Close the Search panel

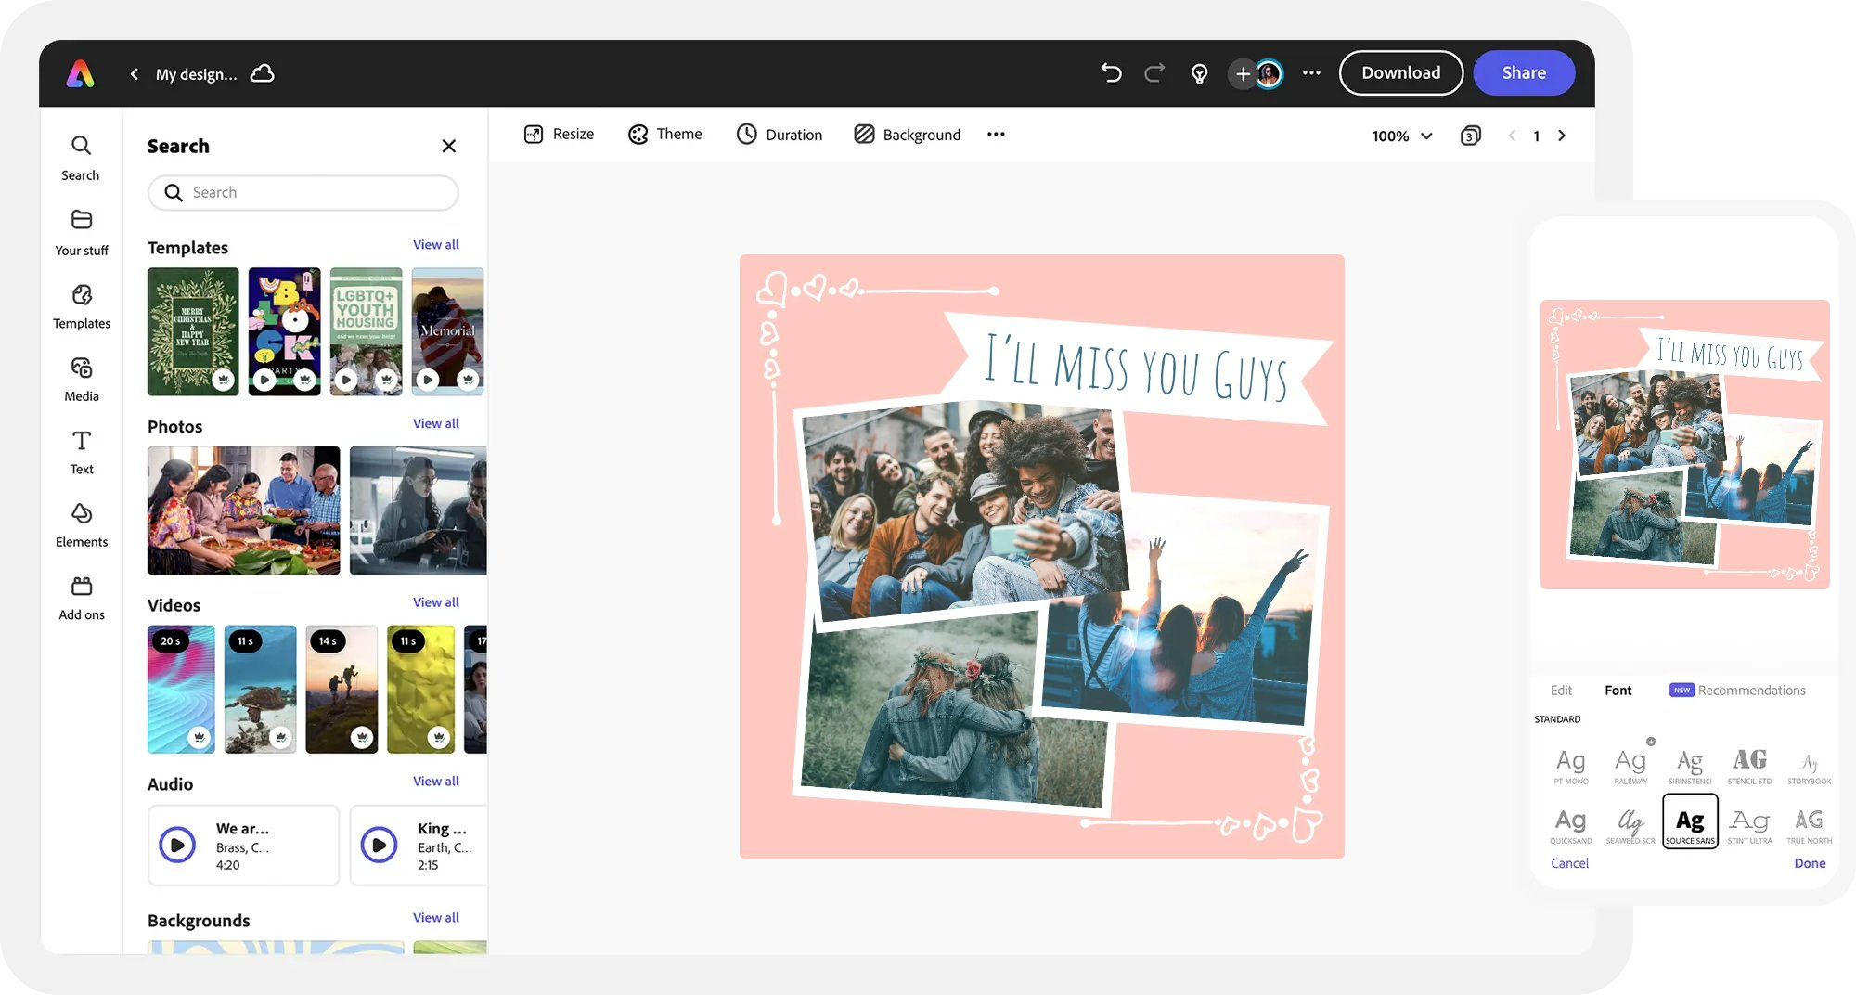[x=449, y=146]
